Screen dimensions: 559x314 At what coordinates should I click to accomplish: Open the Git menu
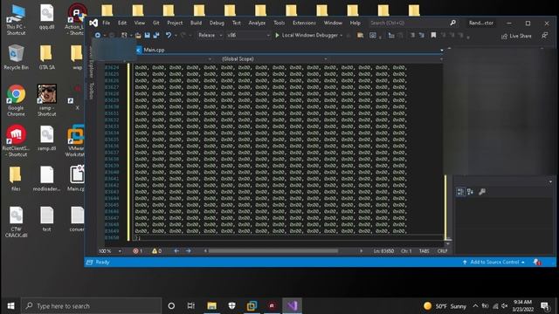(x=156, y=23)
